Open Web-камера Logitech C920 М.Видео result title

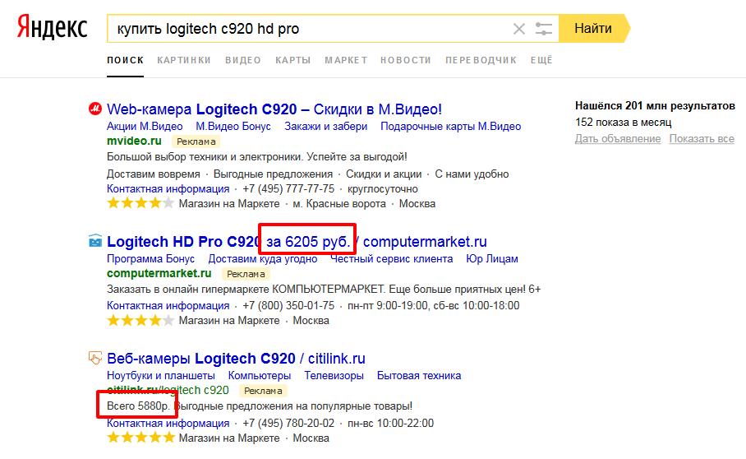point(274,109)
